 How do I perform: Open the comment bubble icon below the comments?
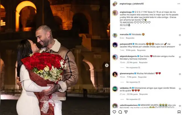tap(120, 112)
